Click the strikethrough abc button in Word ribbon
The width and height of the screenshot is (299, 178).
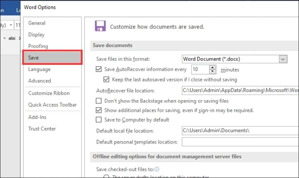pos(12,38)
